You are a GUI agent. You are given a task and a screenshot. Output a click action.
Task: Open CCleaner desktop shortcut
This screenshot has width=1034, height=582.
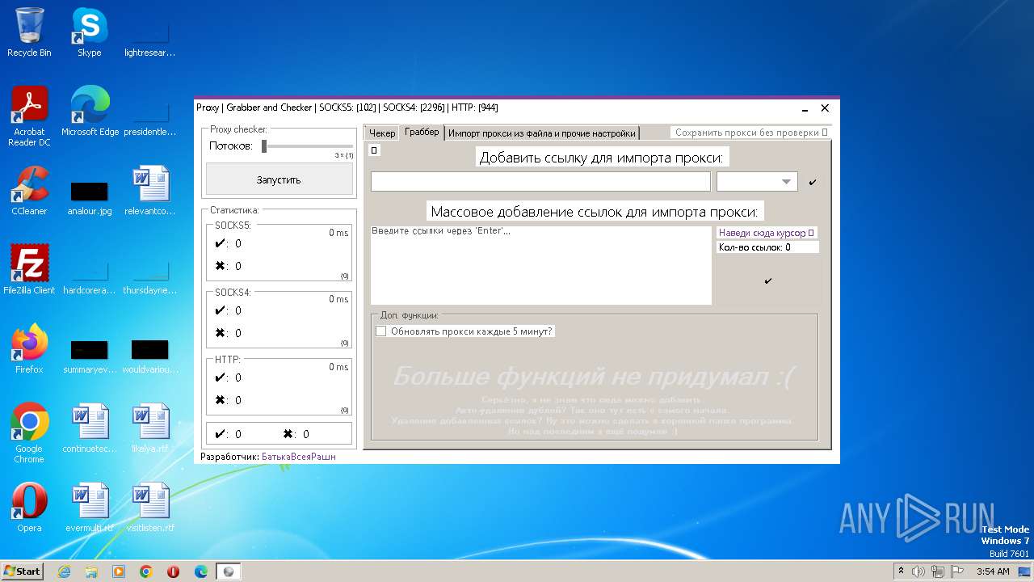(x=29, y=190)
